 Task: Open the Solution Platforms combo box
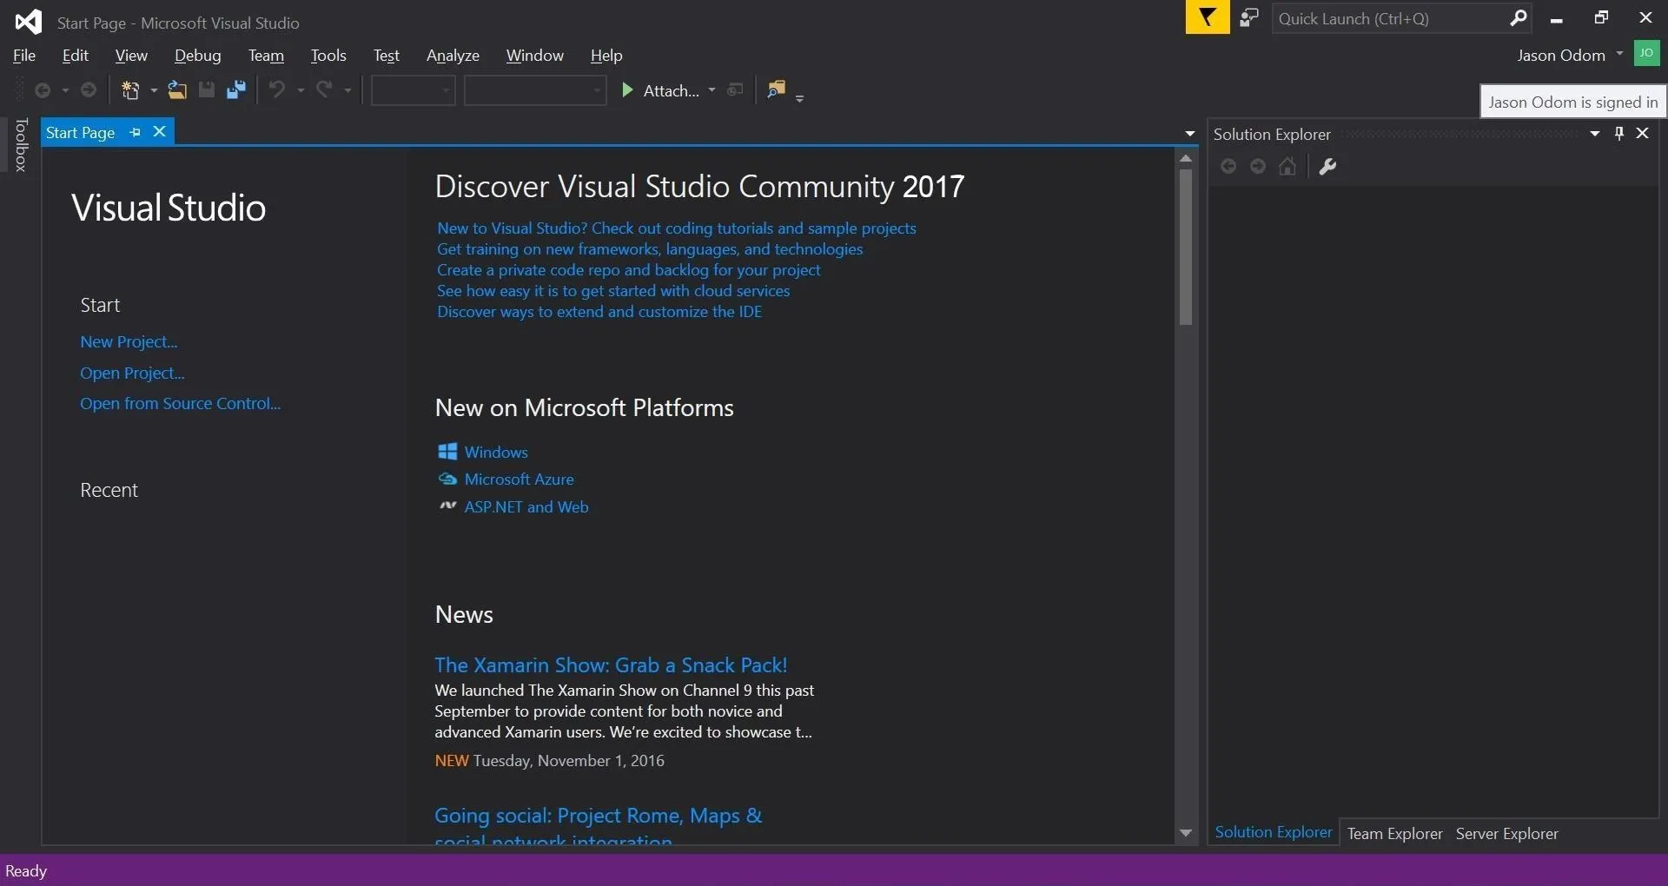coord(535,90)
